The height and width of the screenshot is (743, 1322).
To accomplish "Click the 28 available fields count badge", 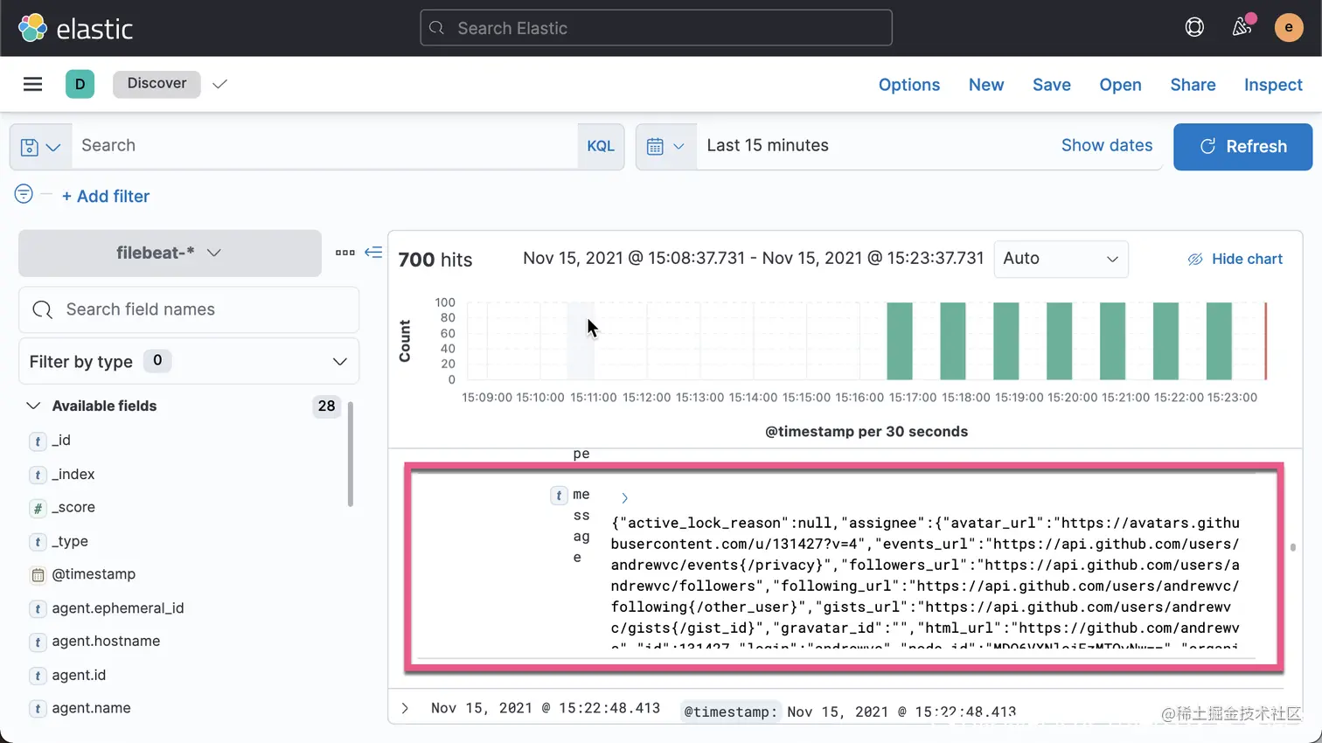I will (326, 406).
